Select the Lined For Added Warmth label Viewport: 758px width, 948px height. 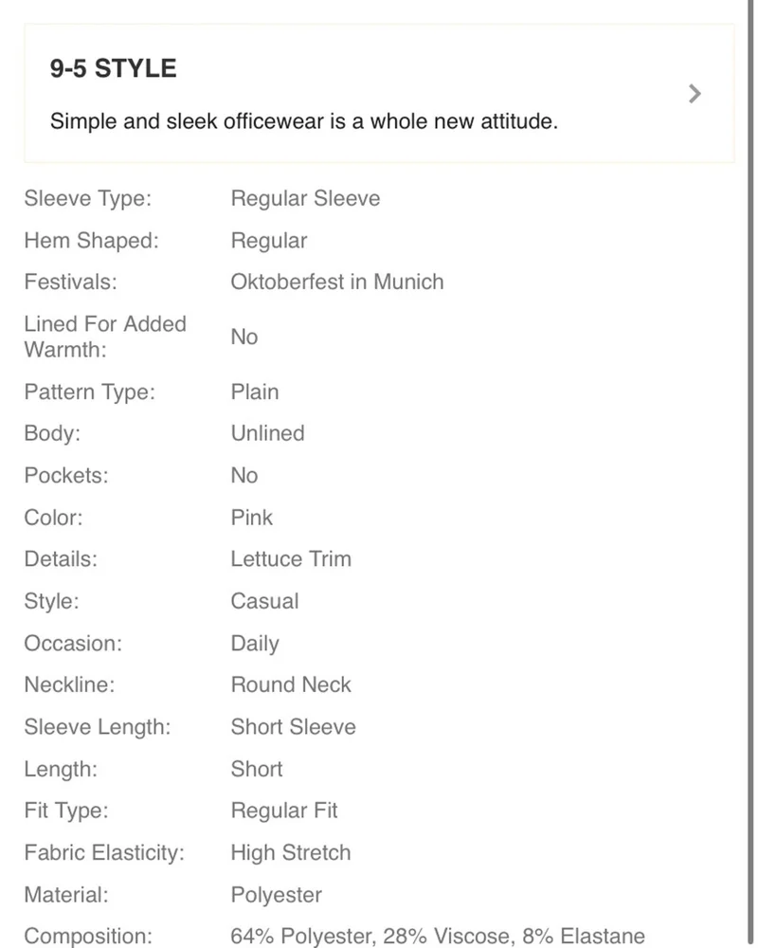[x=105, y=337]
